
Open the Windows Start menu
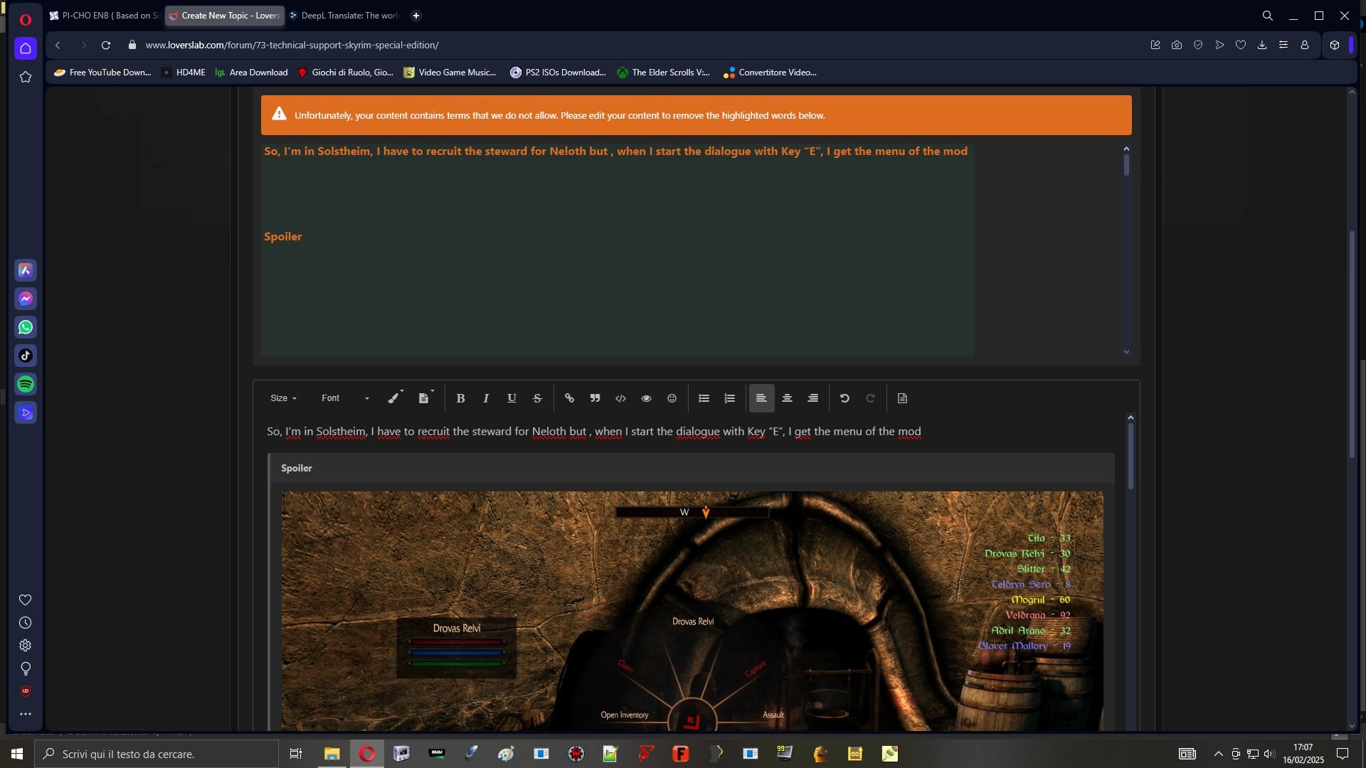(17, 754)
